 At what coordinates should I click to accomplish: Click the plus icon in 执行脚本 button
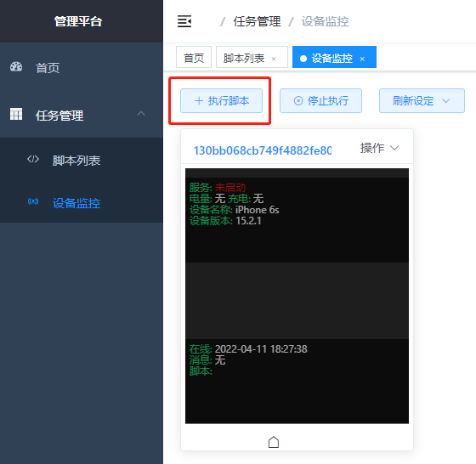(199, 101)
